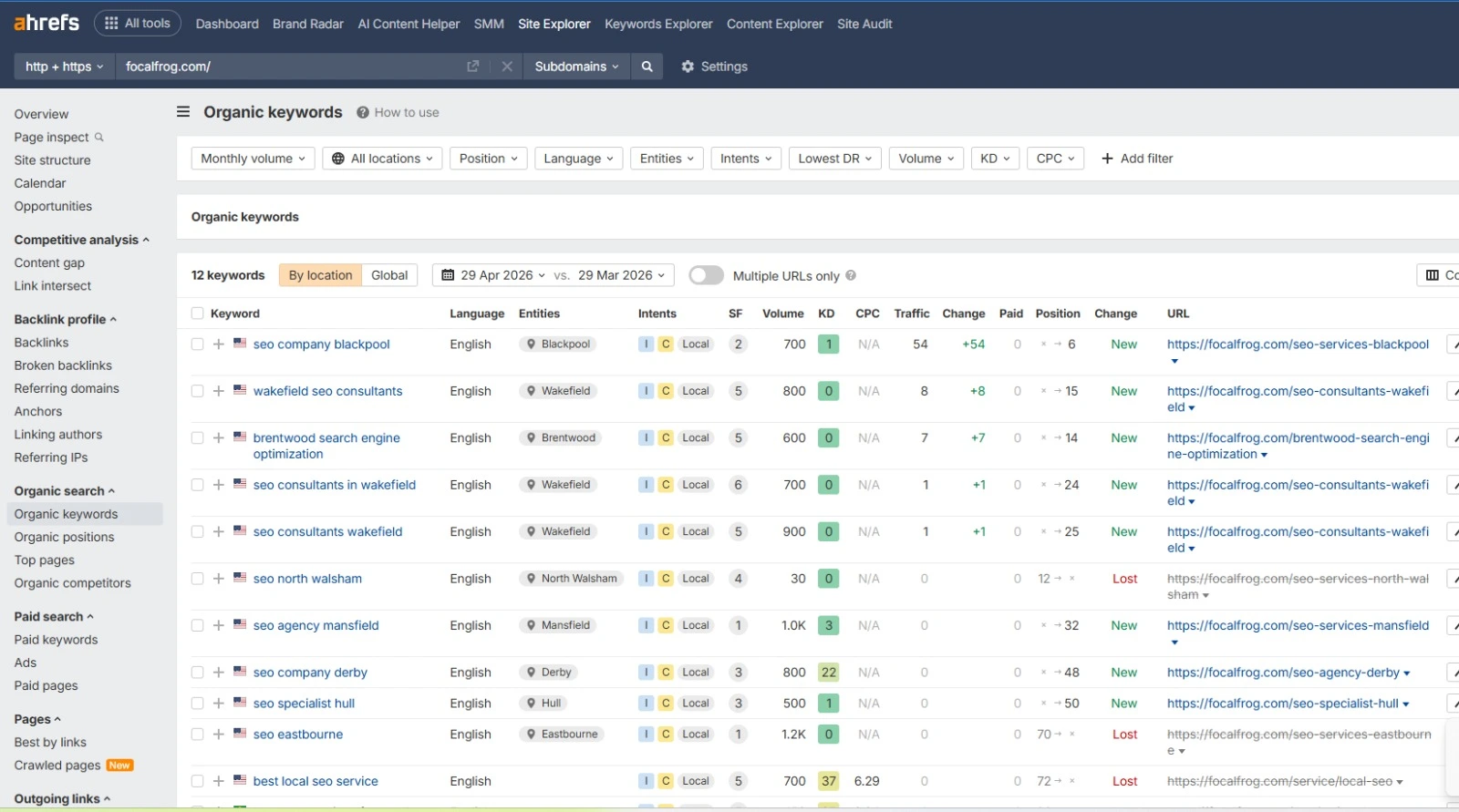1459x812 pixels.
Task: Open the http + https protocol dropdown
Action: point(64,67)
